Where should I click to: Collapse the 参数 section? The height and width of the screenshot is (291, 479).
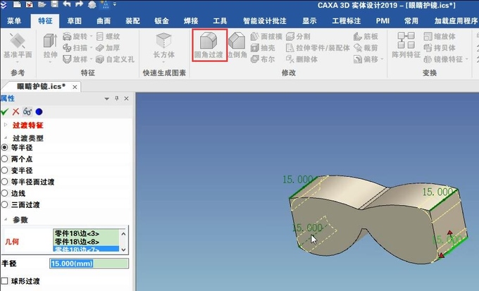[x=5, y=219]
